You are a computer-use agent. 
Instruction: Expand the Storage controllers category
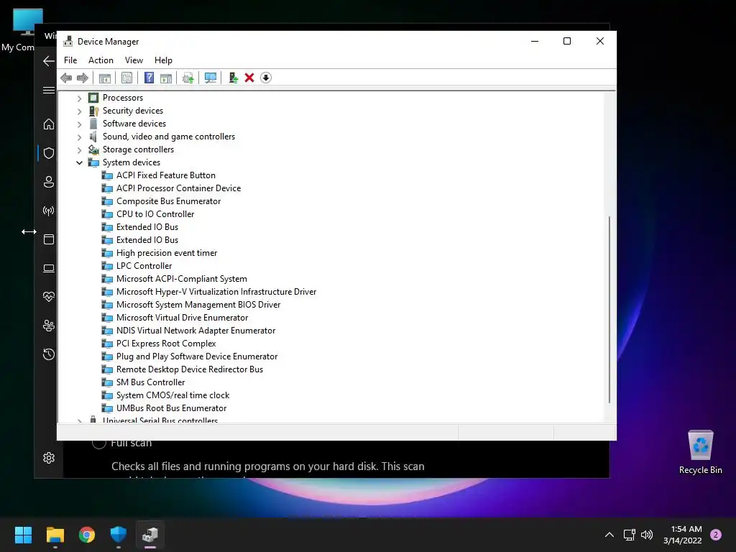click(x=79, y=149)
